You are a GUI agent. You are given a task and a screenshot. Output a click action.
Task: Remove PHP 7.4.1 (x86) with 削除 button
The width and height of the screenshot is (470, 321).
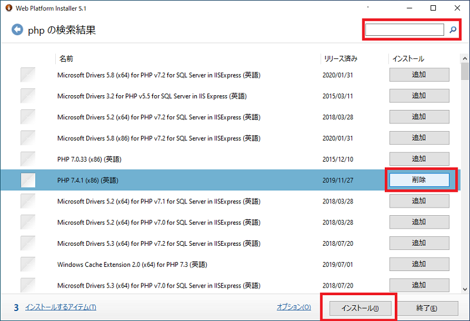coord(419,180)
